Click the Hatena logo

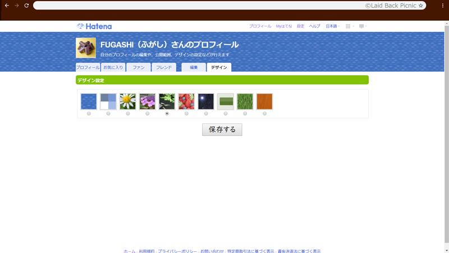tap(94, 26)
